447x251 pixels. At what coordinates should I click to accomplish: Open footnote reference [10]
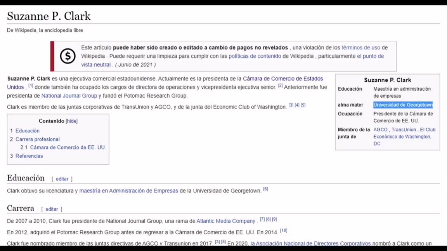(284, 230)
